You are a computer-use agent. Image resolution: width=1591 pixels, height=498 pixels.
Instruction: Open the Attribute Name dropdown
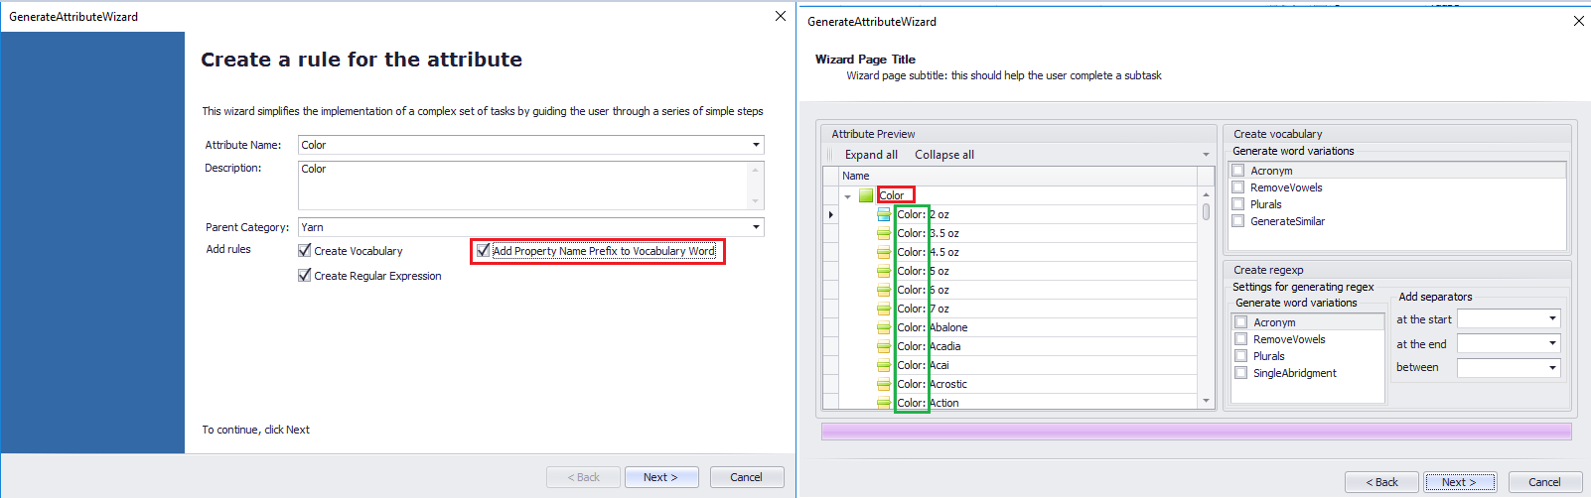point(757,145)
